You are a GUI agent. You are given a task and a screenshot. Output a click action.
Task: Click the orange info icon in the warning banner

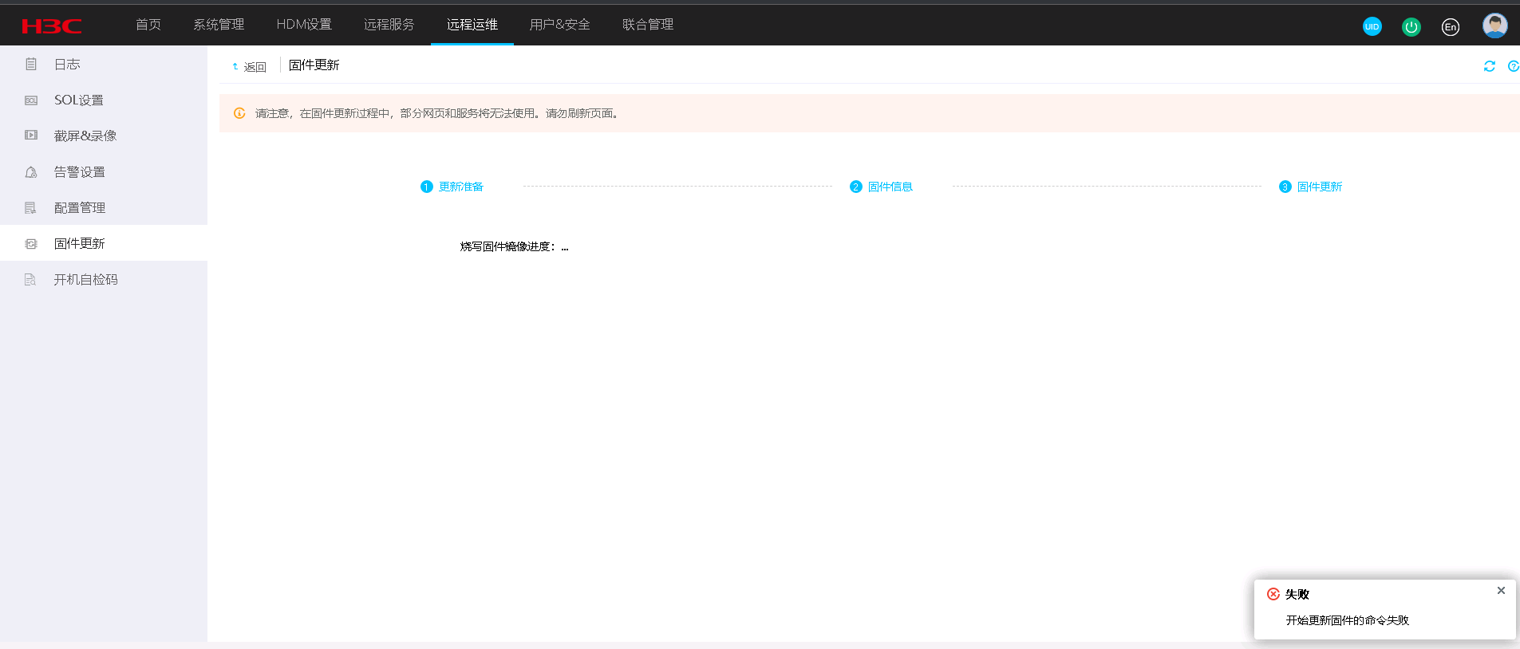click(239, 113)
